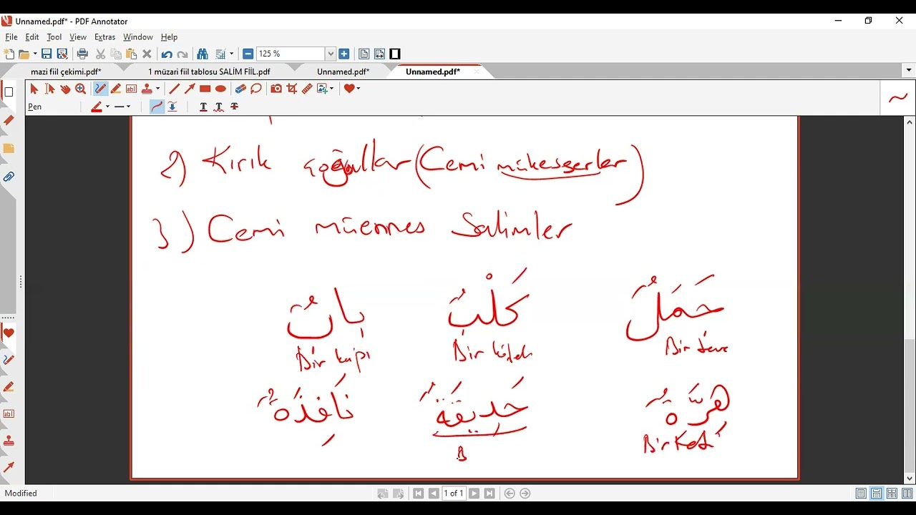Toggle the Pen tool in annotation toolbar
This screenshot has height=515, width=916.
[100, 89]
